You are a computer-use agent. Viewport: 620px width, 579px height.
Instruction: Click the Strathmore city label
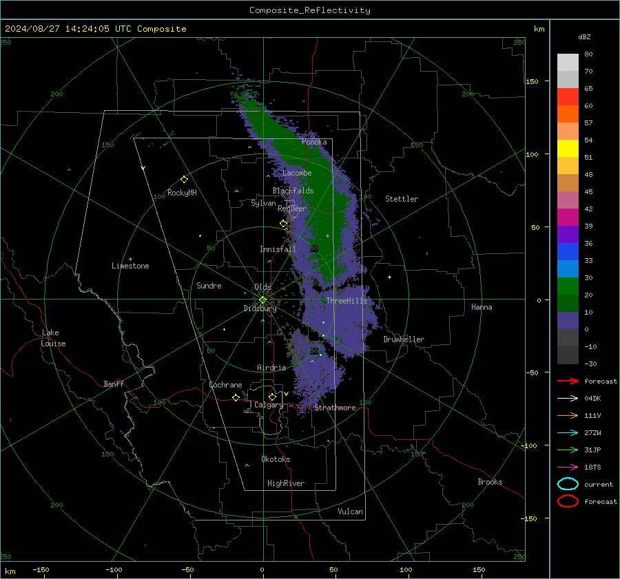click(x=335, y=408)
